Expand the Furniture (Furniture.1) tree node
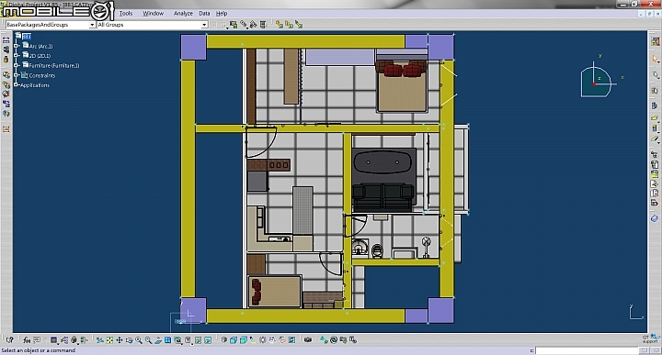662x355 pixels. click(16, 65)
